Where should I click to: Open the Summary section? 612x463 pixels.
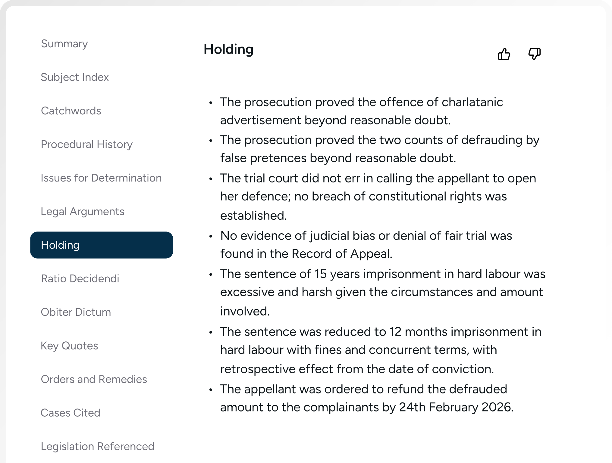point(64,44)
